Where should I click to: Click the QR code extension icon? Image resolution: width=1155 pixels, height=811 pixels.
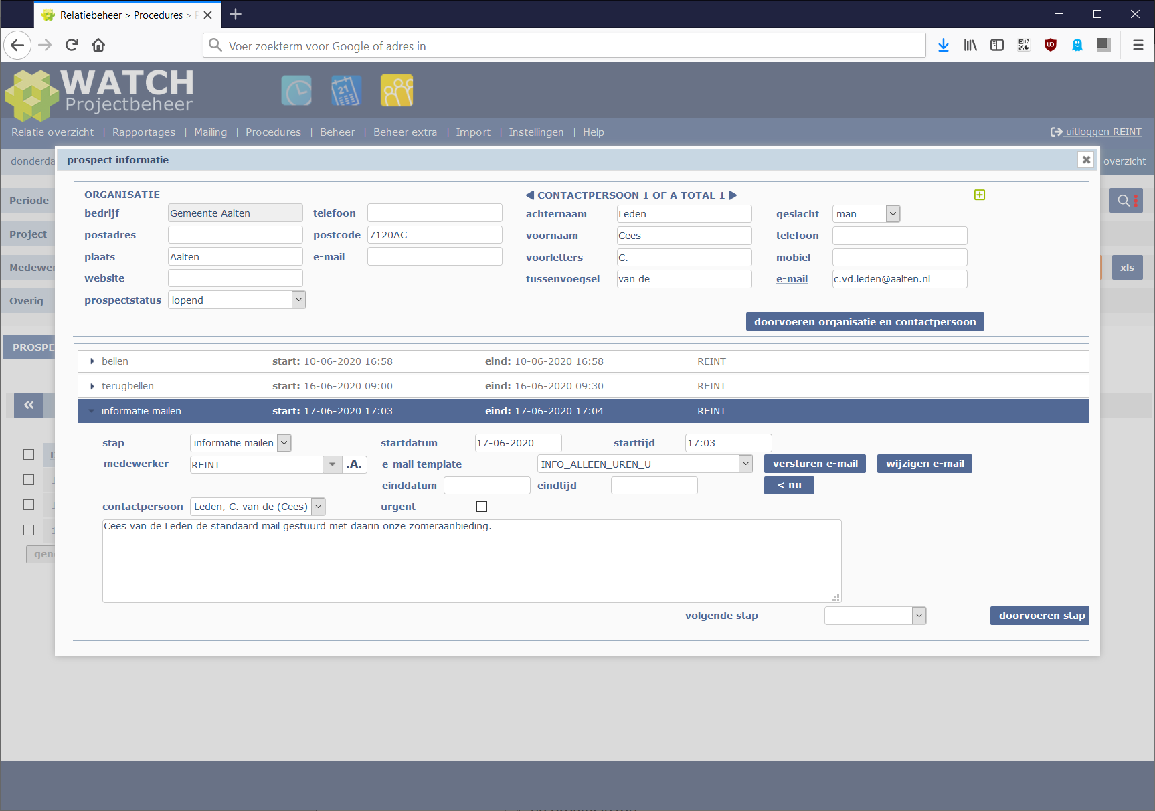pyautogui.click(x=1024, y=45)
